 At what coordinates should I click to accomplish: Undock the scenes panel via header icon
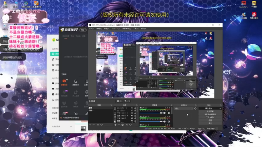click(111, 105)
